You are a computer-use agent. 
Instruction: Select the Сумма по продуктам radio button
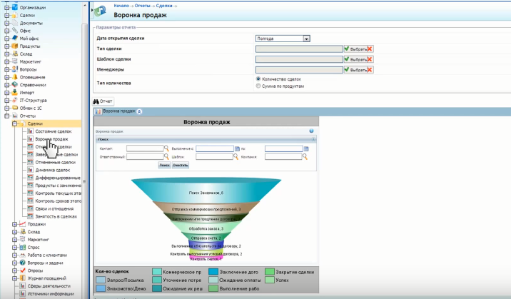tap(258, 86)
